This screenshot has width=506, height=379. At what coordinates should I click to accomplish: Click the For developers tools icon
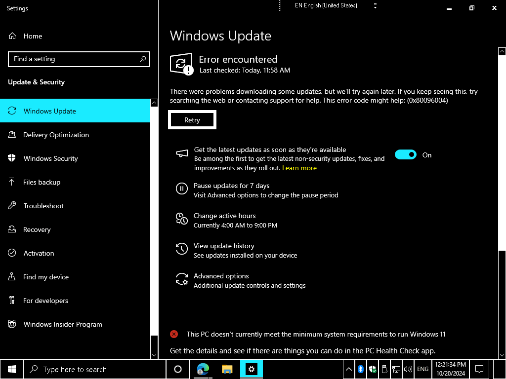click(12, 301)
